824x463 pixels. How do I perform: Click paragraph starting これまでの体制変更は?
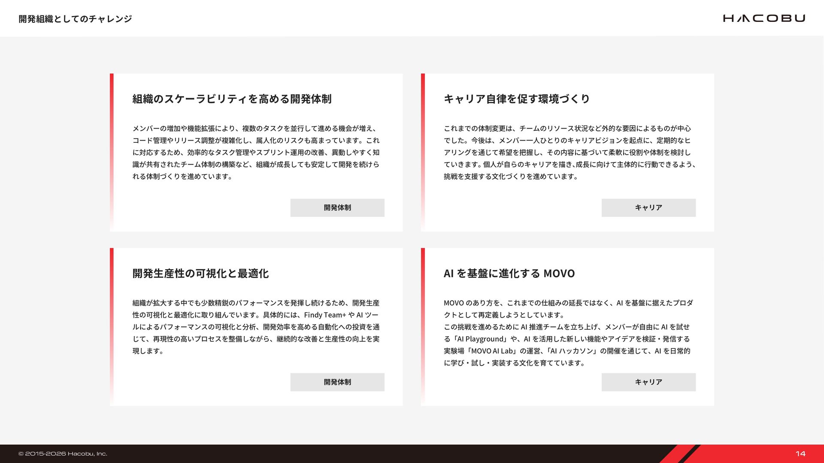tap(569, 152)
